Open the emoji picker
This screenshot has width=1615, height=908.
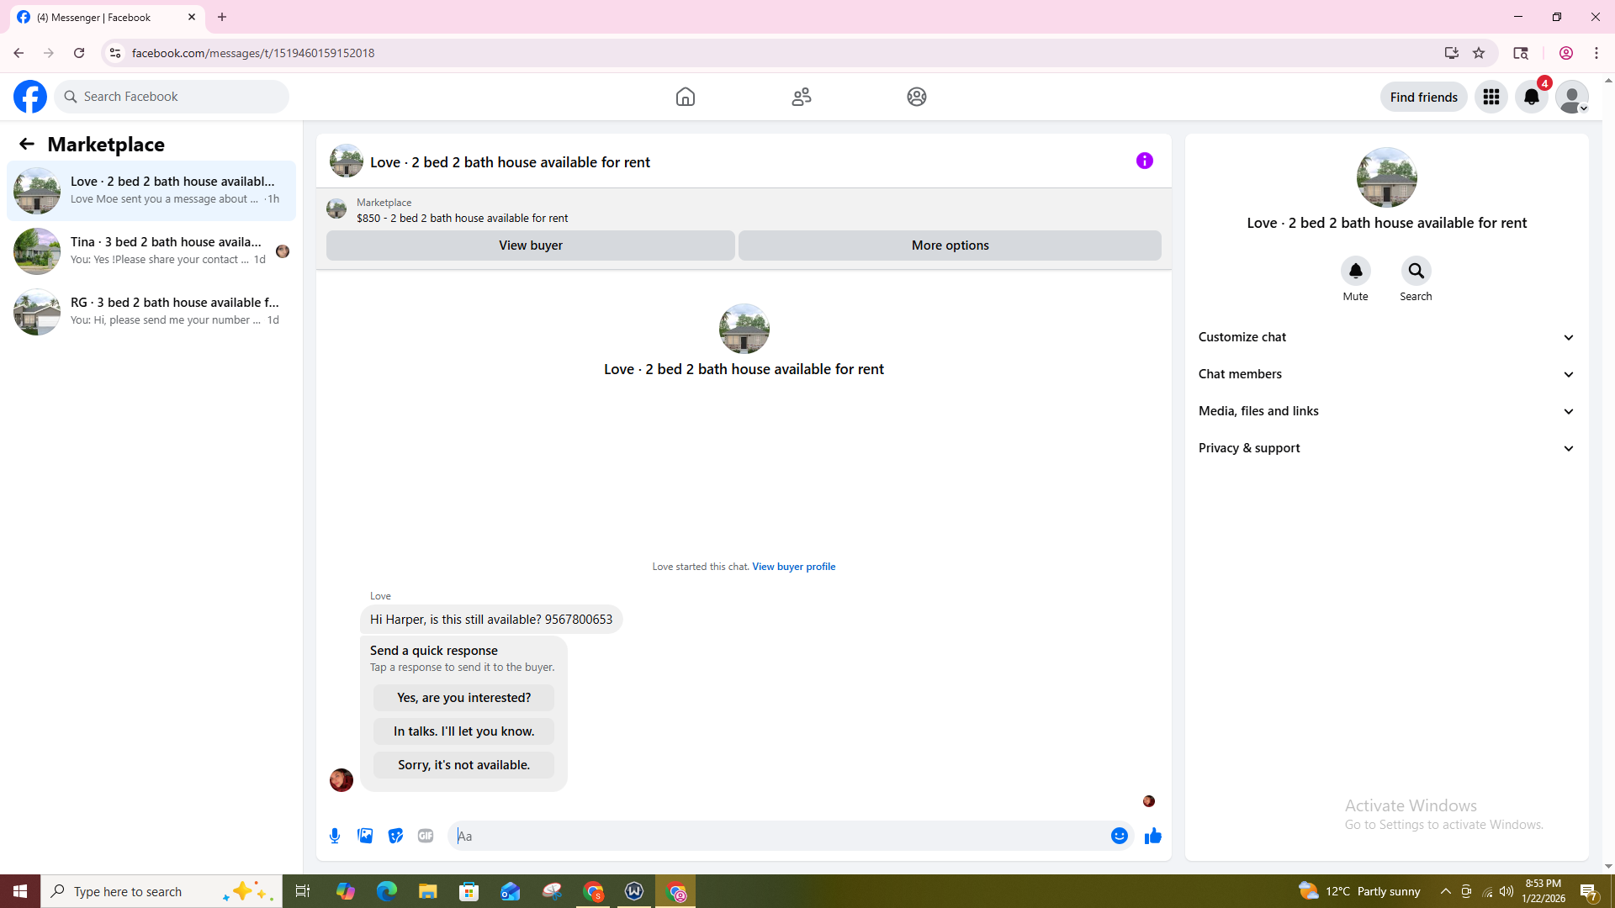[x=1120, y=836]
